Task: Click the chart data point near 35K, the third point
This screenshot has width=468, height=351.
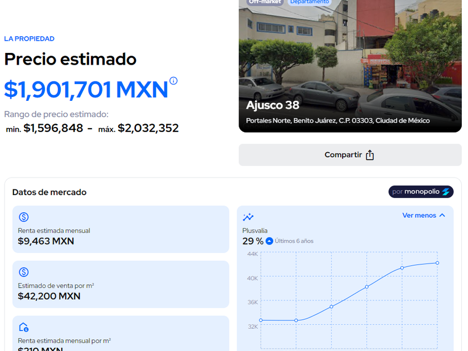Action: 331,307
